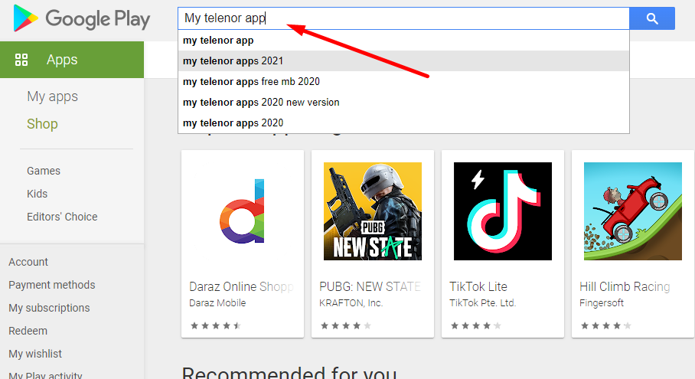Select suggestion "my telenor app"
695x379 pixels.
(x=403, y=41)
